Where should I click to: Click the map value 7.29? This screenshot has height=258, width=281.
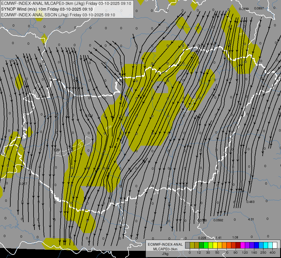coord(57,150)
